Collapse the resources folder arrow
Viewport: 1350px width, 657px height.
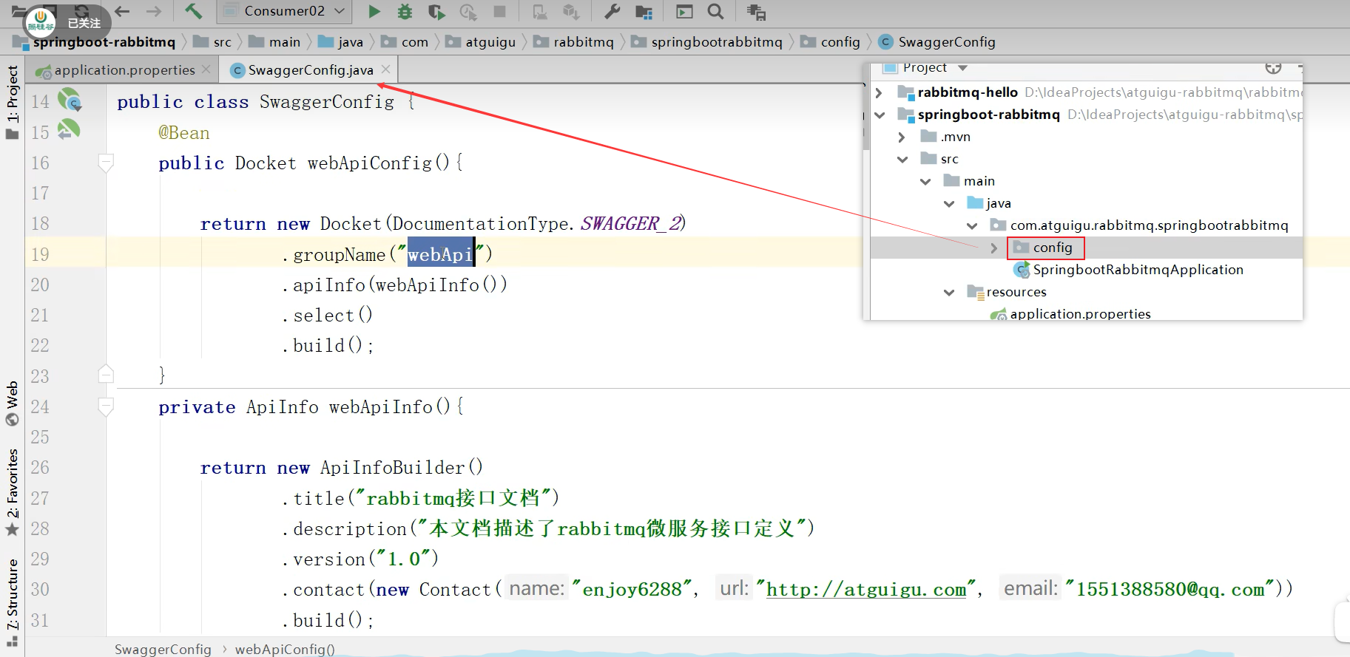point(949,292)
